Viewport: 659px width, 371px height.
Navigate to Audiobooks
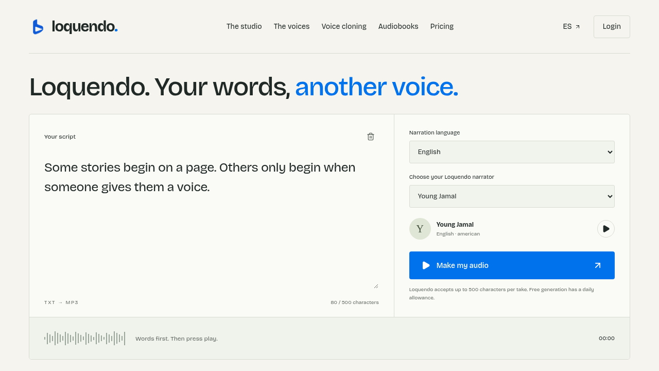click(x=398, y=26)
